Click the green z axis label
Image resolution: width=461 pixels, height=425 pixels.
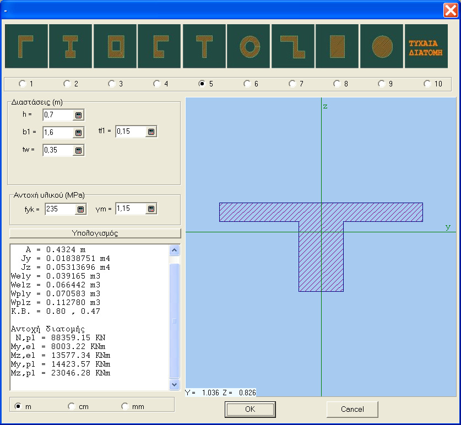(x=325, y=106)
